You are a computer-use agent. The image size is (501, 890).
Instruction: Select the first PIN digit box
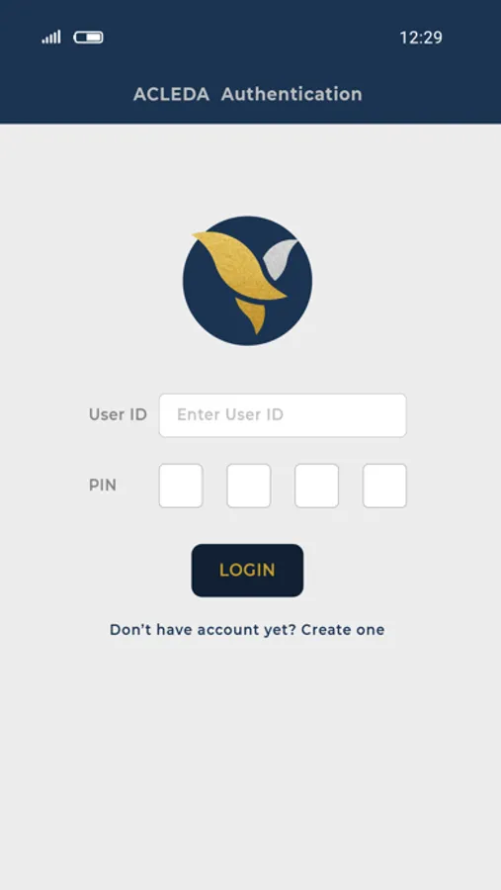[181, 486]
